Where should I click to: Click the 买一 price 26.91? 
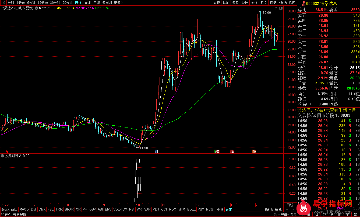click(x=323, y=42)
